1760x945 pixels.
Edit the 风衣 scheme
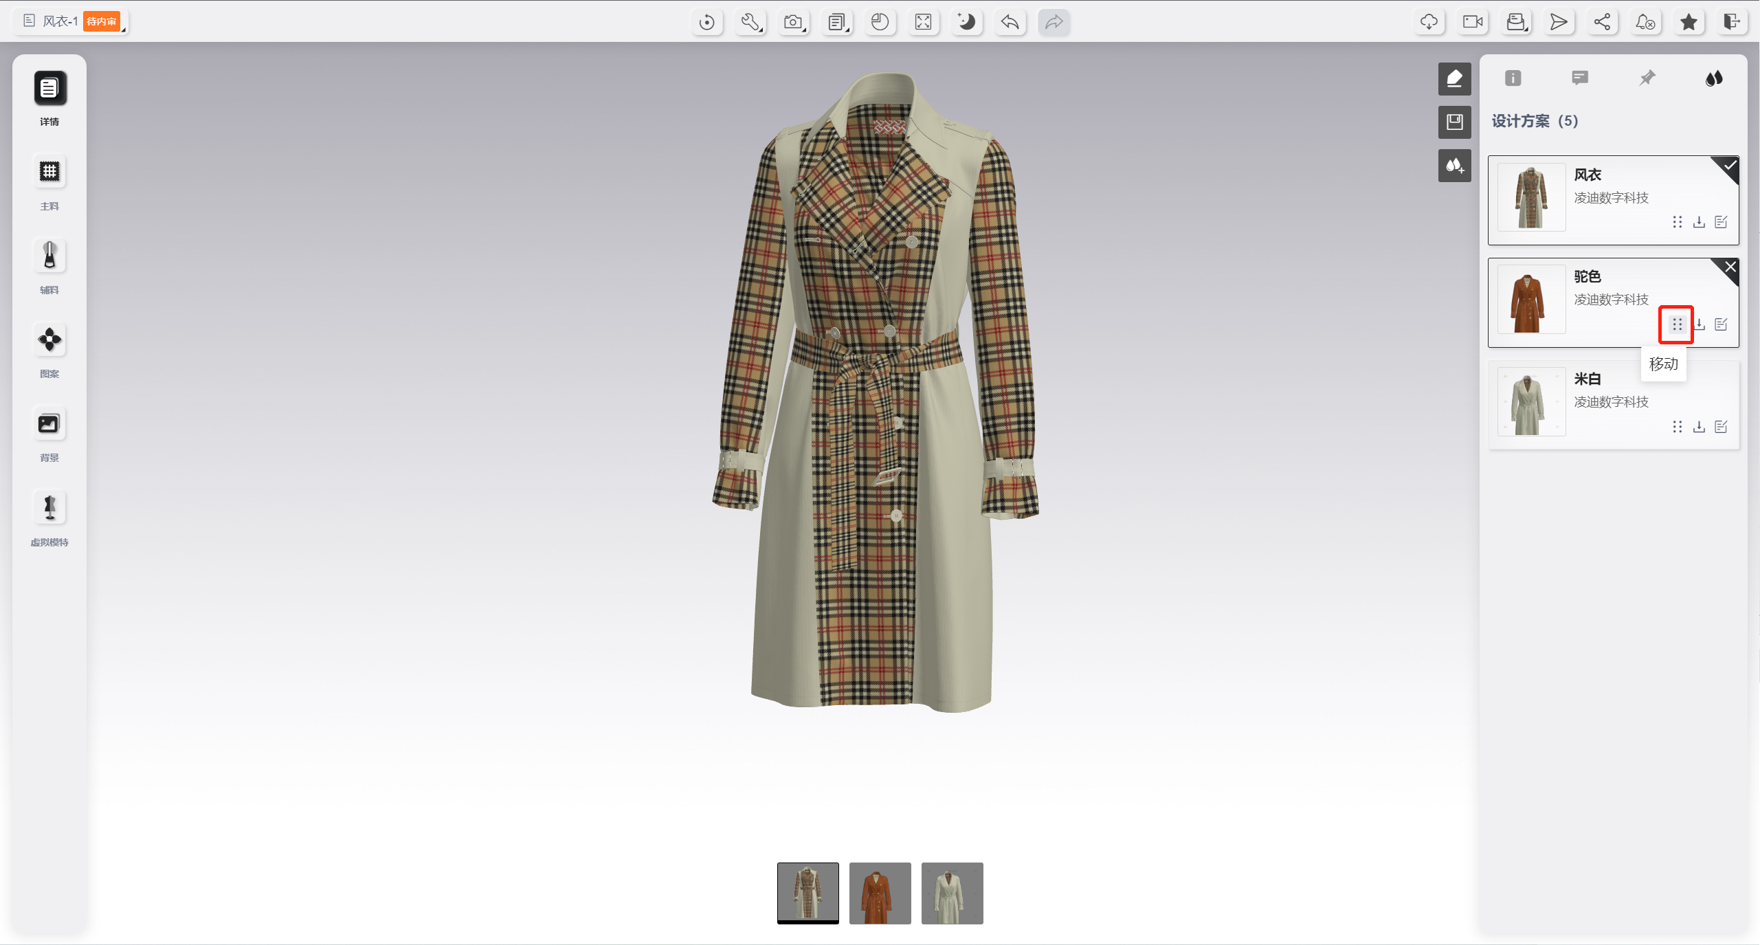tap(1721, 222)
